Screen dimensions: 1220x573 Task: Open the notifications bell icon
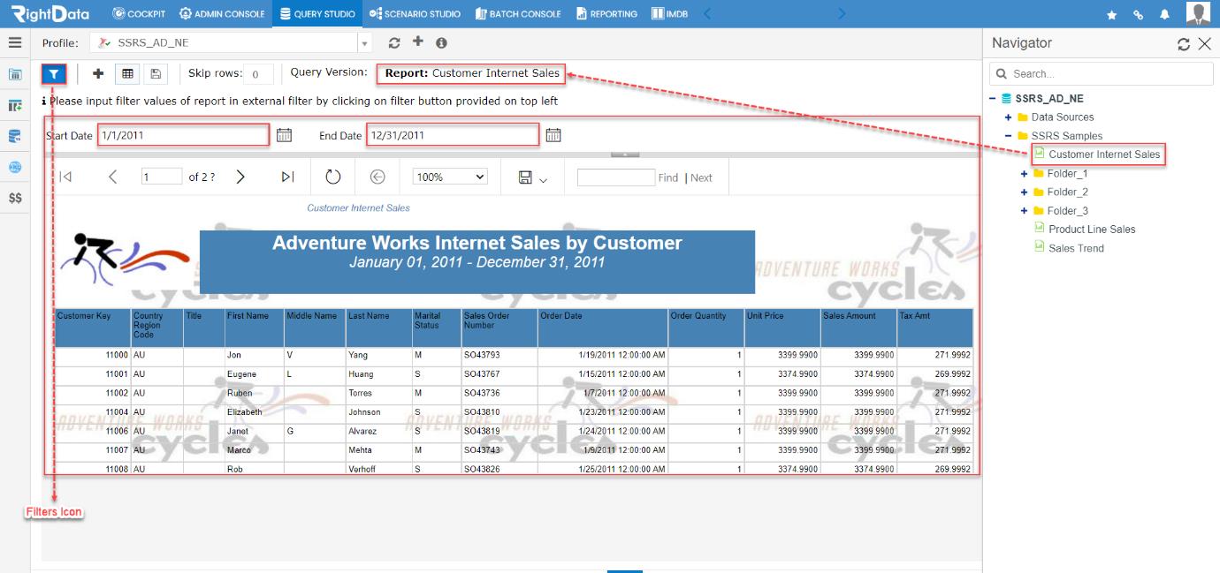coord(1165,14)
